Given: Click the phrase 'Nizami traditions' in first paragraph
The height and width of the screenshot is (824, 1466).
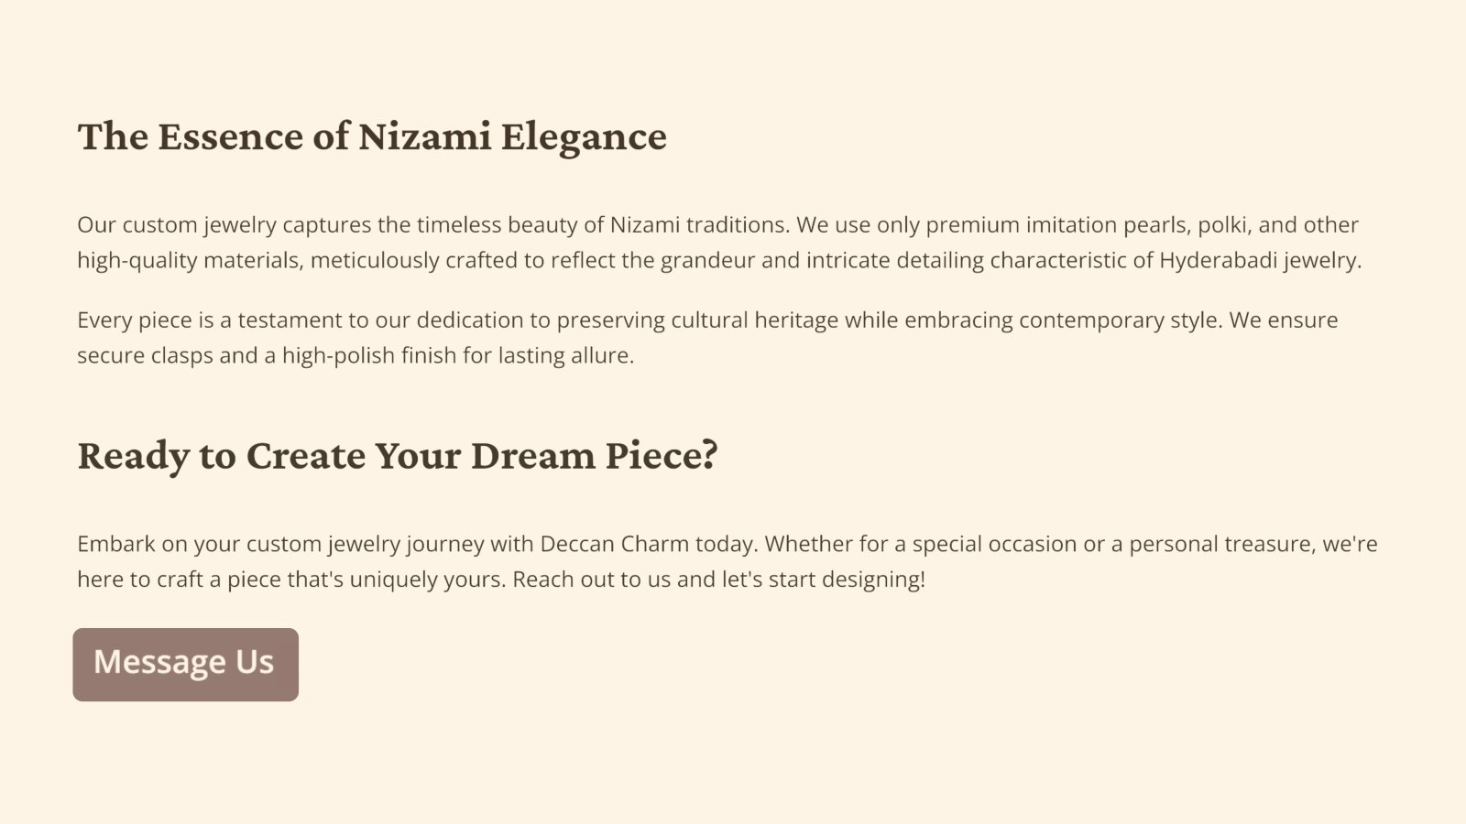Looking at the screenshot, I should [x=698, y=225].
